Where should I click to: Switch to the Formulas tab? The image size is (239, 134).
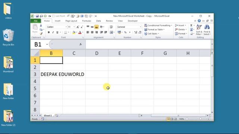(x=87, y=21)
